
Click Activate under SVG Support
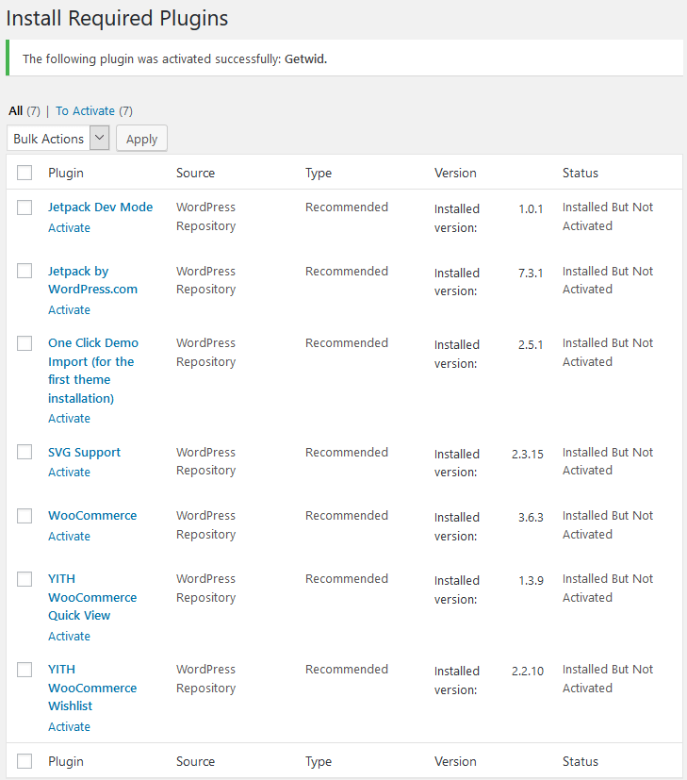69,472
